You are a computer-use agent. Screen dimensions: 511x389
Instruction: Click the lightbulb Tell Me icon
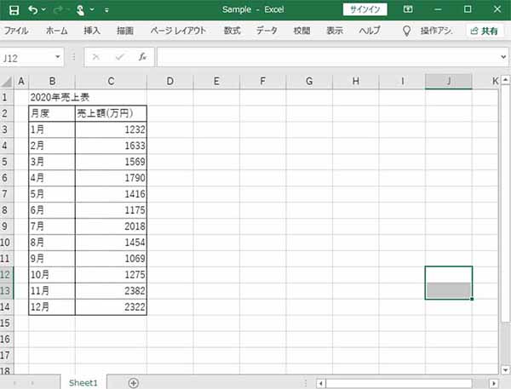pos(406,31)
